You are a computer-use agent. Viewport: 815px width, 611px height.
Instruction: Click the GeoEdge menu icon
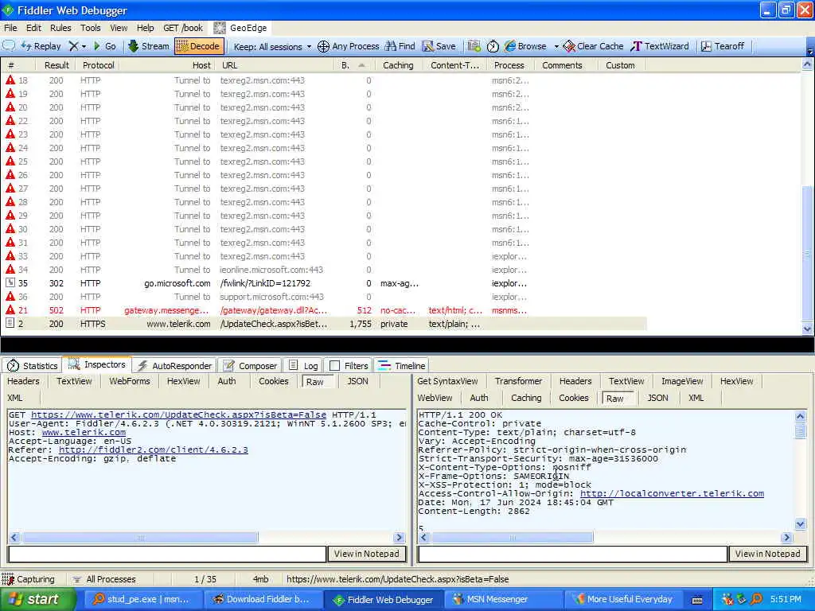(220, 28)
